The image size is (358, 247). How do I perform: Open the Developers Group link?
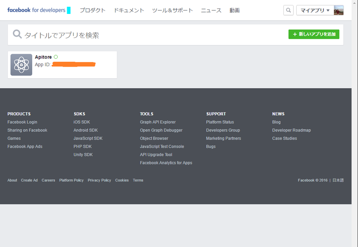point(223,130)
